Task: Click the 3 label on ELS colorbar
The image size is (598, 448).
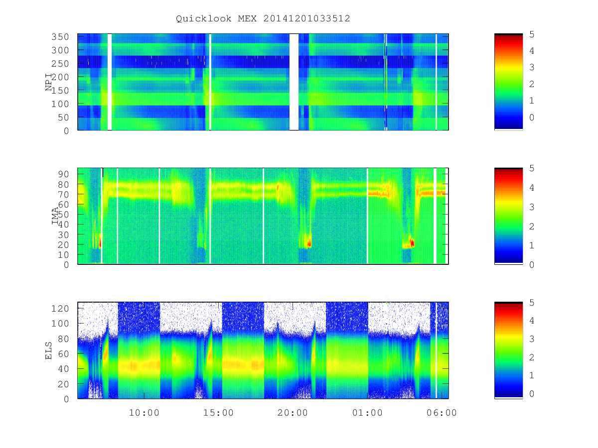Action: (x=532, y=339)
